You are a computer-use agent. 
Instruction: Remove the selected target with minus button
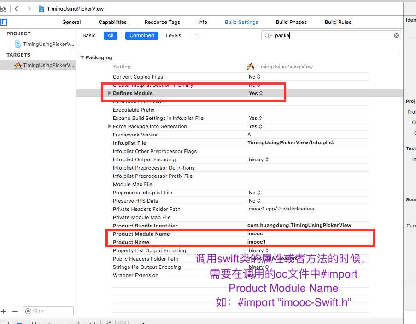click(15, 311)
